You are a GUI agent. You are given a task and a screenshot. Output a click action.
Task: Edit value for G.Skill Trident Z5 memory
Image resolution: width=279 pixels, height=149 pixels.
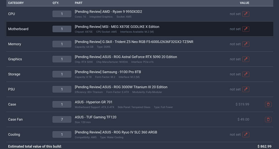[246, 44]
